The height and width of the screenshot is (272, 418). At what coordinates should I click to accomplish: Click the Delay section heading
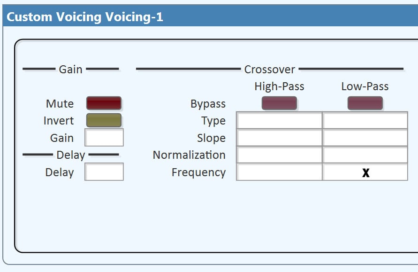pos(70,155)
